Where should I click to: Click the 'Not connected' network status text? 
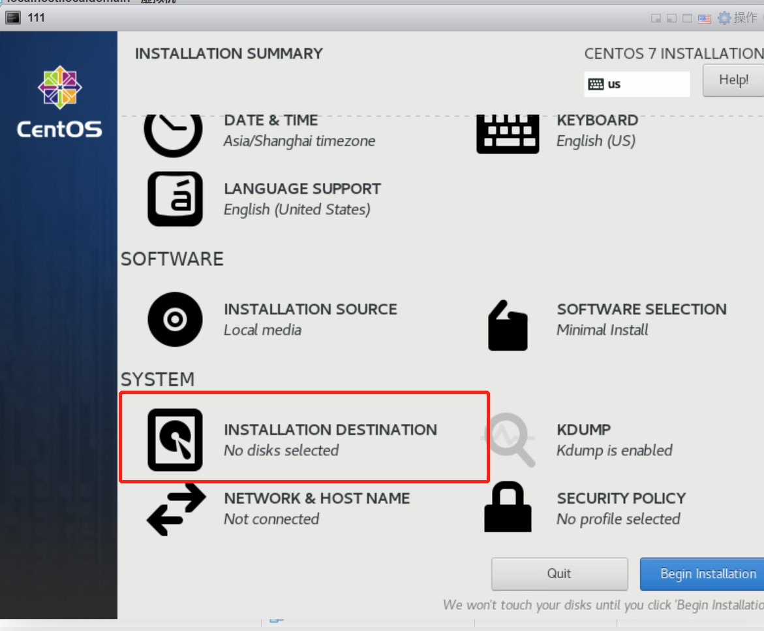coord(271,519)
